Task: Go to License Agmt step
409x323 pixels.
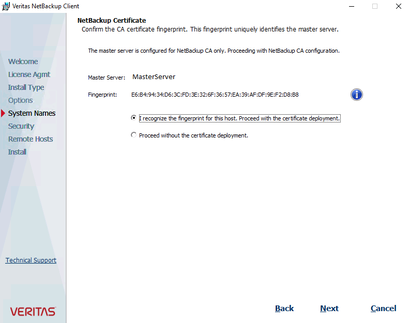Action: point(29,74)
